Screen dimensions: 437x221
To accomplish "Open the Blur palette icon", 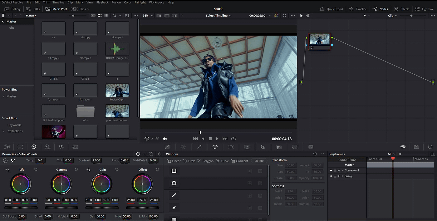I will tap(263, 147).
